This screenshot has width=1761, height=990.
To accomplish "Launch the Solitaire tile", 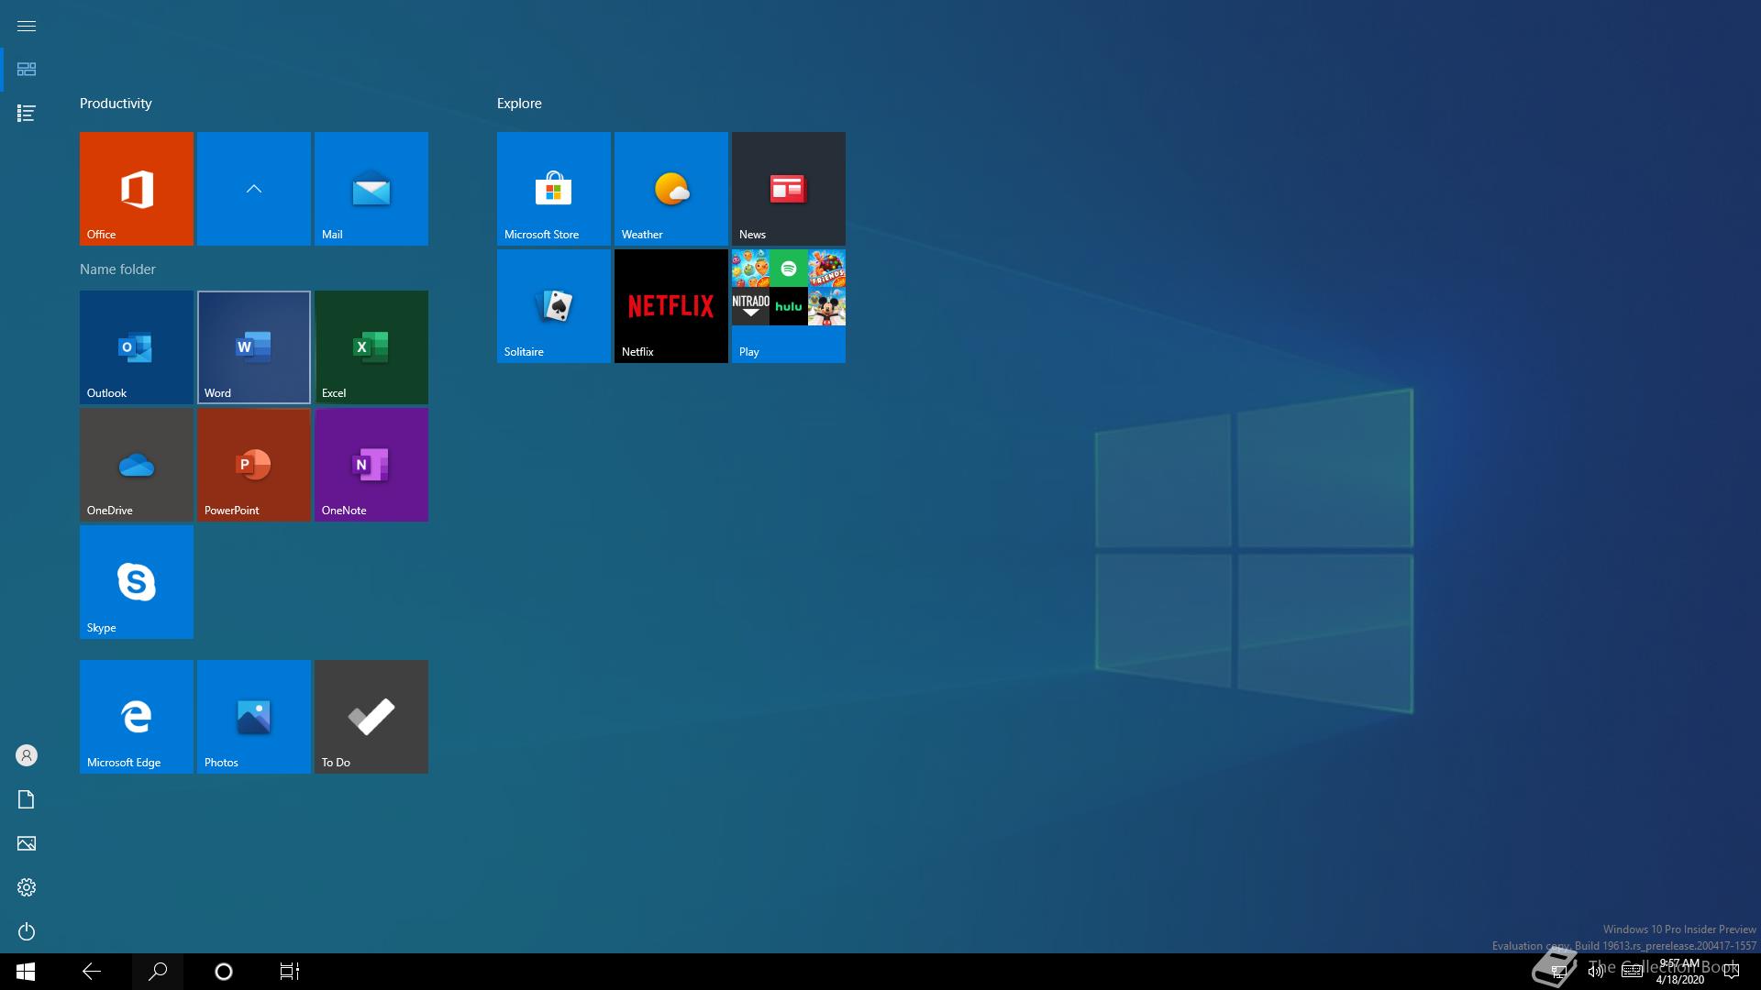I will [554, 306].
